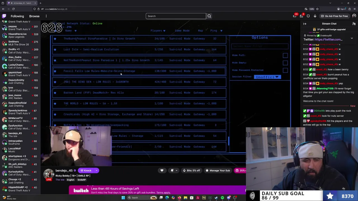This screenshot has width=358, height=201.
Task: Click Bits: 5% off button
Action: (191, 170)
